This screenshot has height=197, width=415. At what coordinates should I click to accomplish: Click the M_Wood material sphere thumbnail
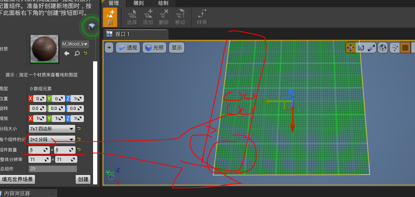(44, 49)
